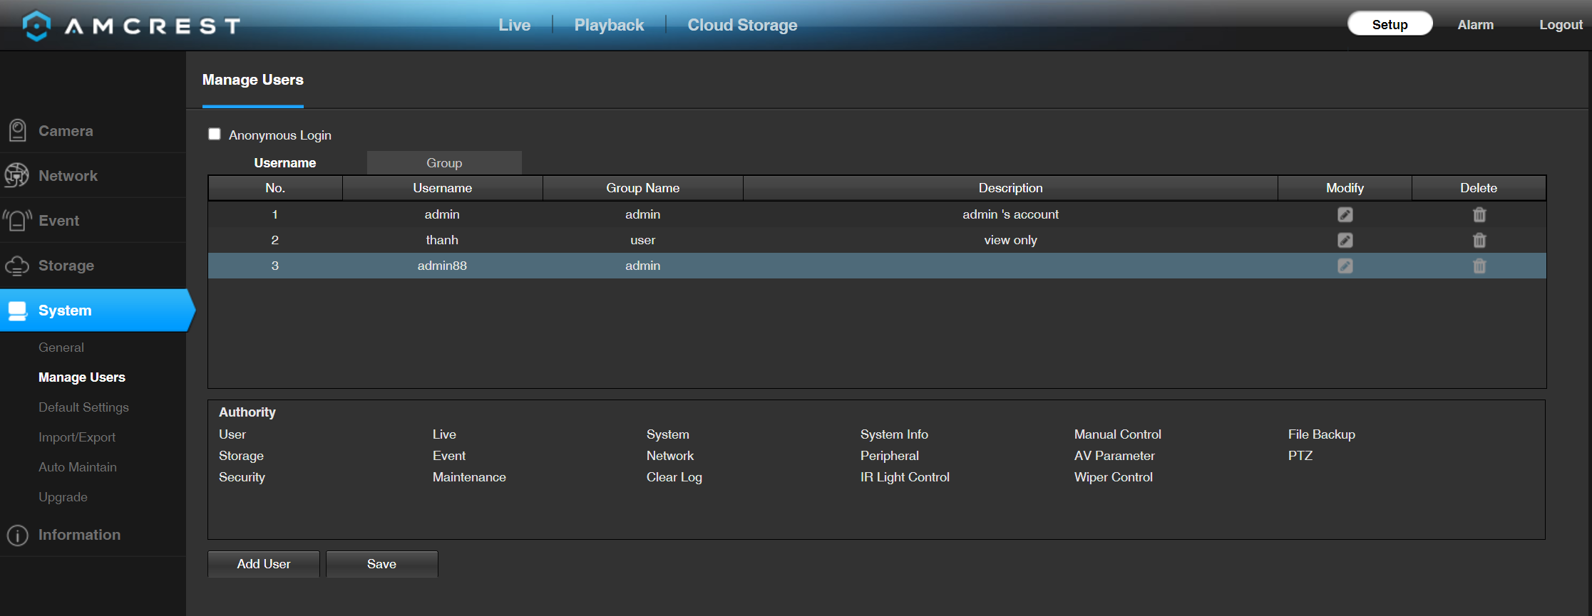
Task: Open Default Settings in the System submenu
Action: click(83, 407)
